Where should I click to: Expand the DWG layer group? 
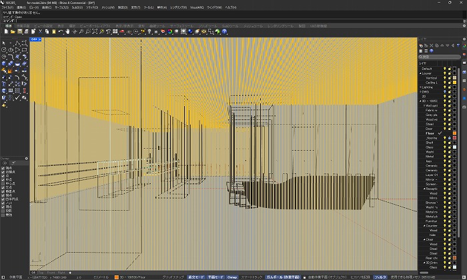coord(420,92)
